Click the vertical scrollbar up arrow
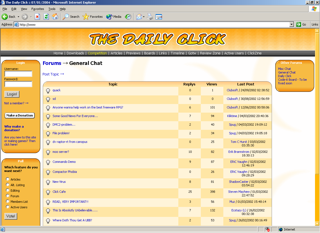 317,31
